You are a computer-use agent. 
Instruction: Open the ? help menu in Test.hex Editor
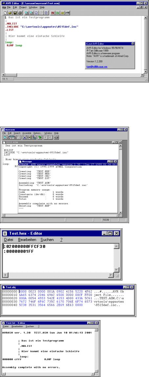[61, 240]
